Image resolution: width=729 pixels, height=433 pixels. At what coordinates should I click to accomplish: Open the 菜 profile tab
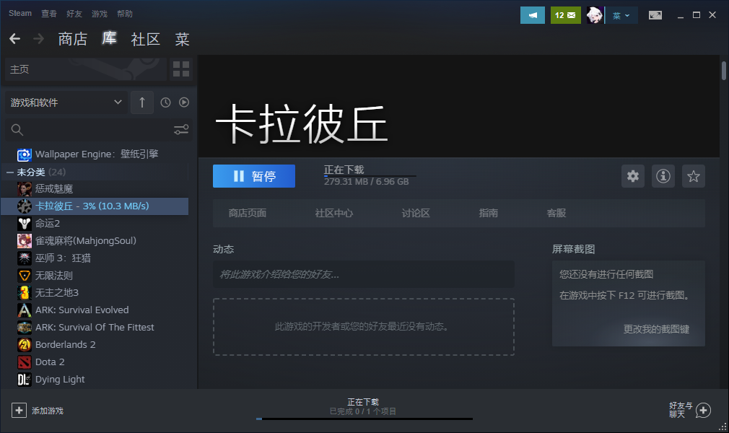(182, 39)
